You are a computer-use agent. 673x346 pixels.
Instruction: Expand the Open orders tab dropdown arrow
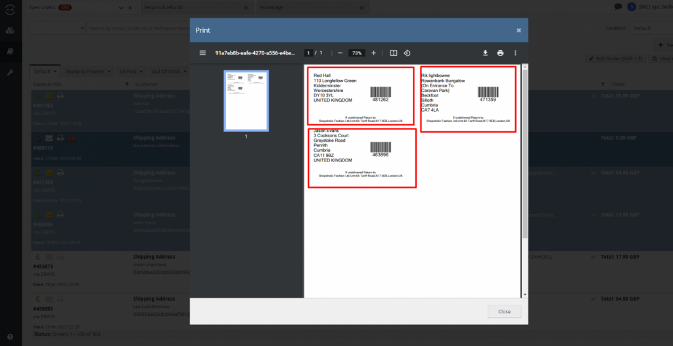click(x=120, y=8)
